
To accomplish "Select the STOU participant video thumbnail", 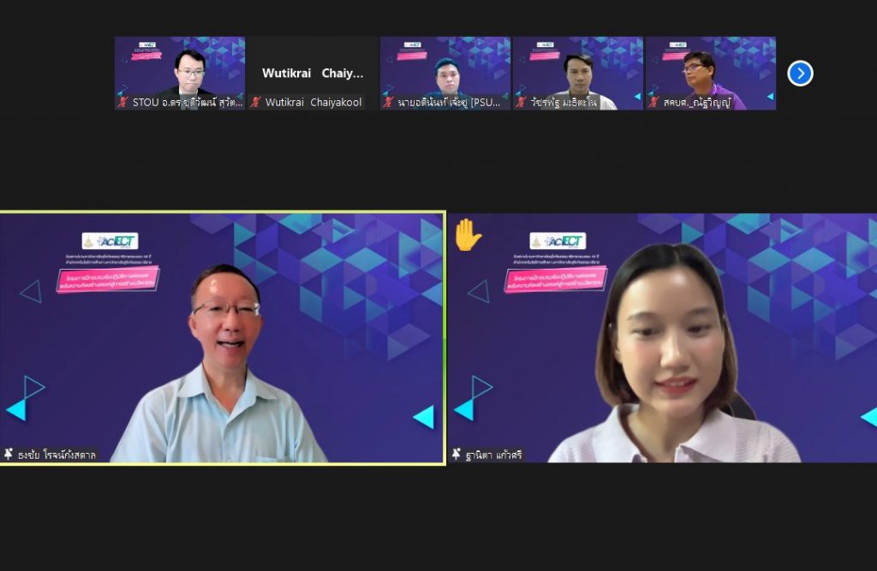I will click(x=180, y=68).
